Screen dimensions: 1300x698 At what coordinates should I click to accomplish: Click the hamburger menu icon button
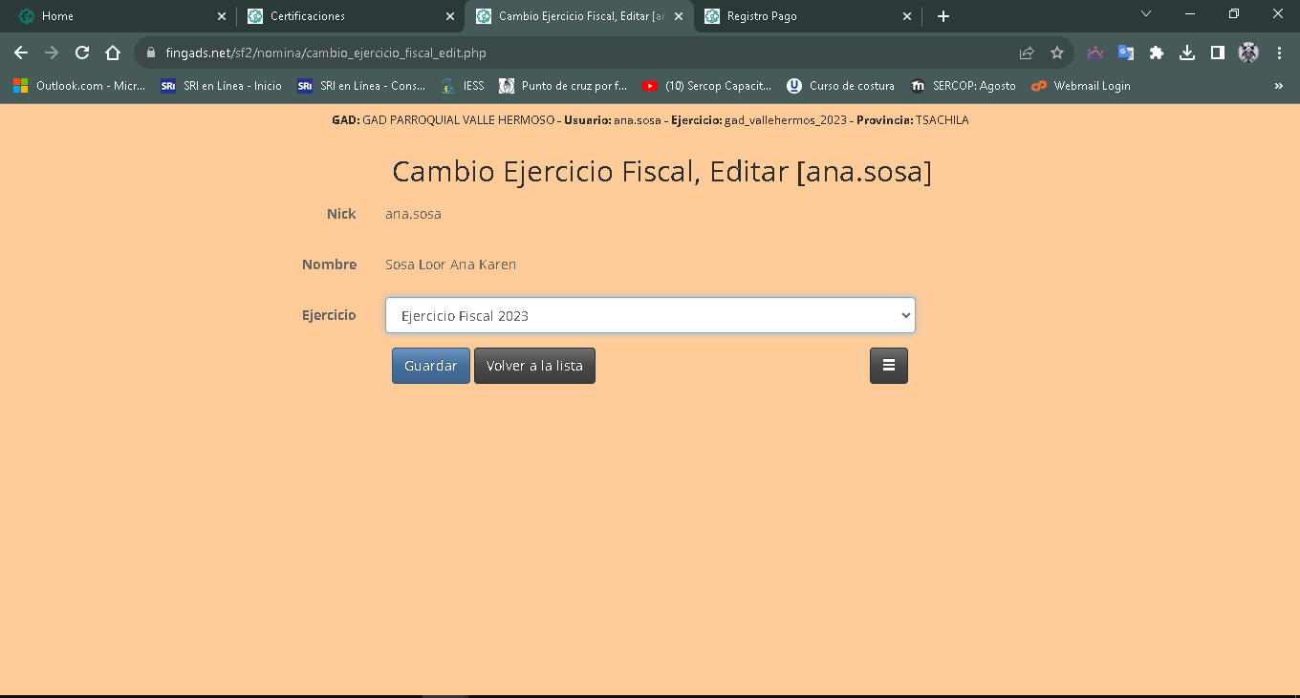point(888,366)
